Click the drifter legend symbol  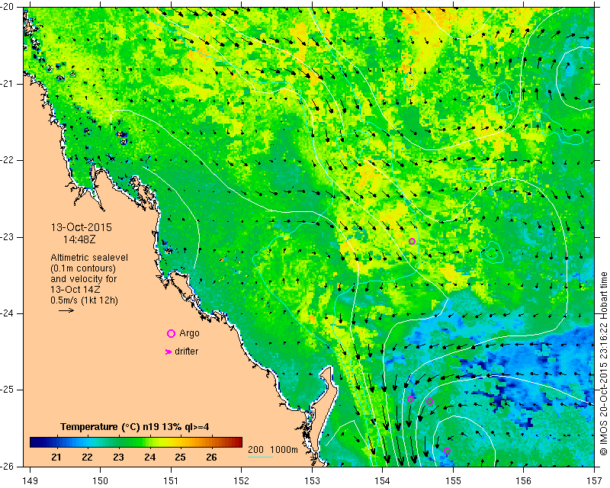(169, 352)
